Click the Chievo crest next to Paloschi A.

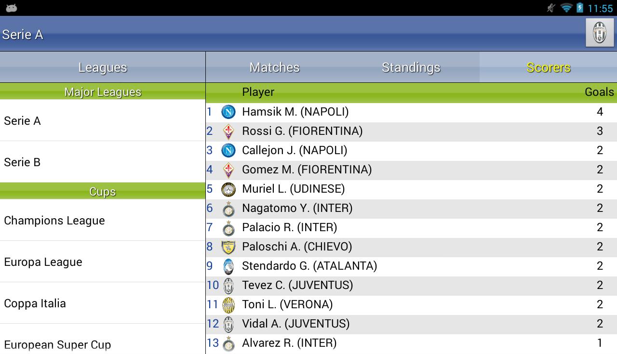click(228, 247)
